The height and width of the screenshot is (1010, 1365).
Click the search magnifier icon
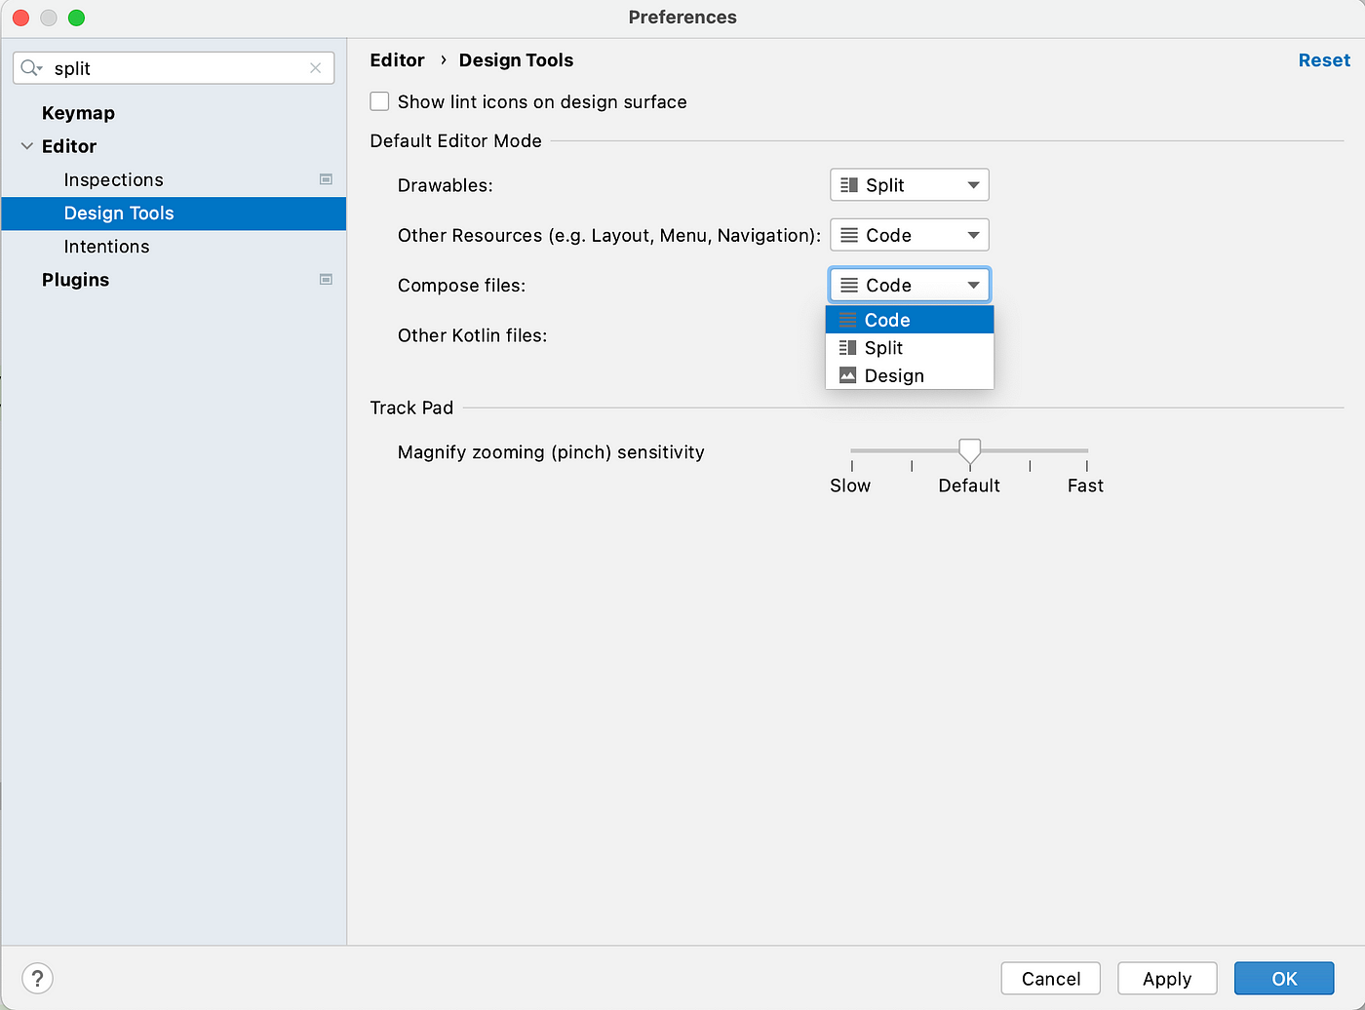point(32,67)
